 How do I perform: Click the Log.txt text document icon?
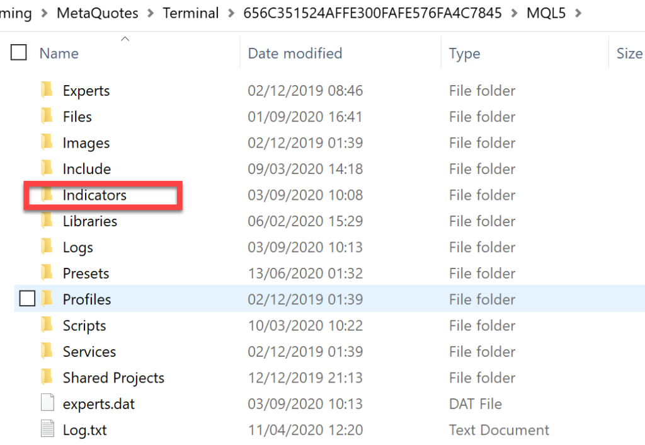pyautogui.click(x=47, y=429)
